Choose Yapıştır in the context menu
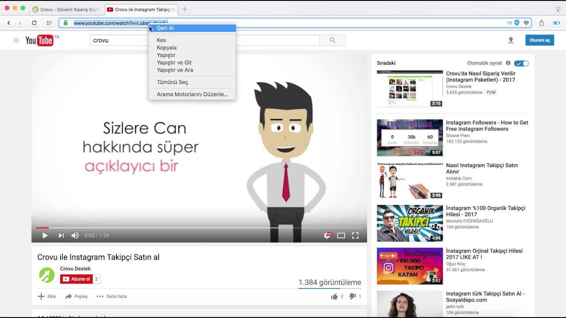This screenshot has width=566, height=318. coord(192,55)
